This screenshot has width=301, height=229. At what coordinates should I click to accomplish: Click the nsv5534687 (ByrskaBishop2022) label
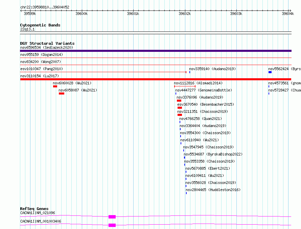tap(213, 154)
